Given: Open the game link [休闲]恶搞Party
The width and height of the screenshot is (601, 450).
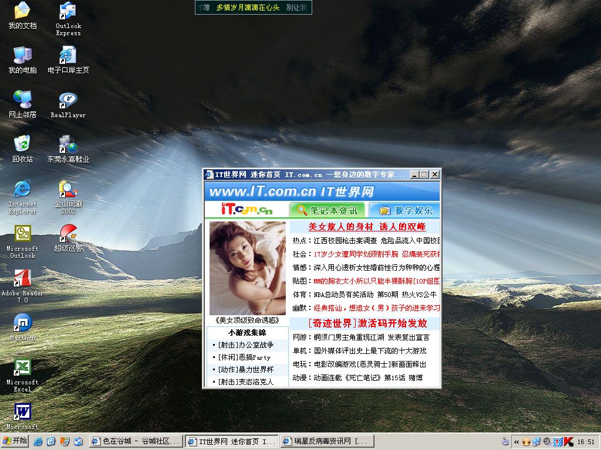Looking at the screenshot, I should point(244,357).
